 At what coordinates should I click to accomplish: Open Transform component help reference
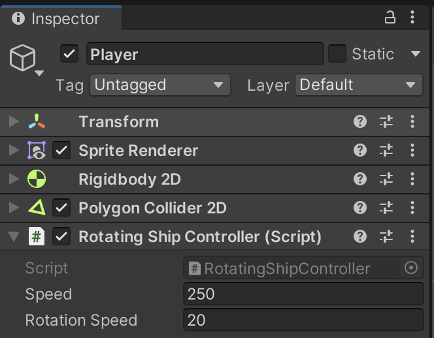point(359,122)
